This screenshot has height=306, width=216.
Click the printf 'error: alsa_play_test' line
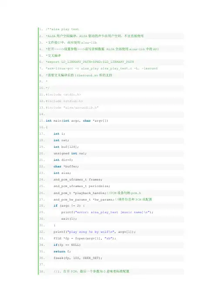tap(107, 212)
